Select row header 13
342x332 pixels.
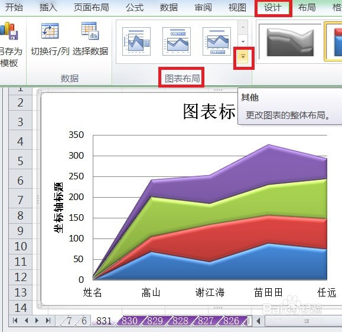click(20, 292)
